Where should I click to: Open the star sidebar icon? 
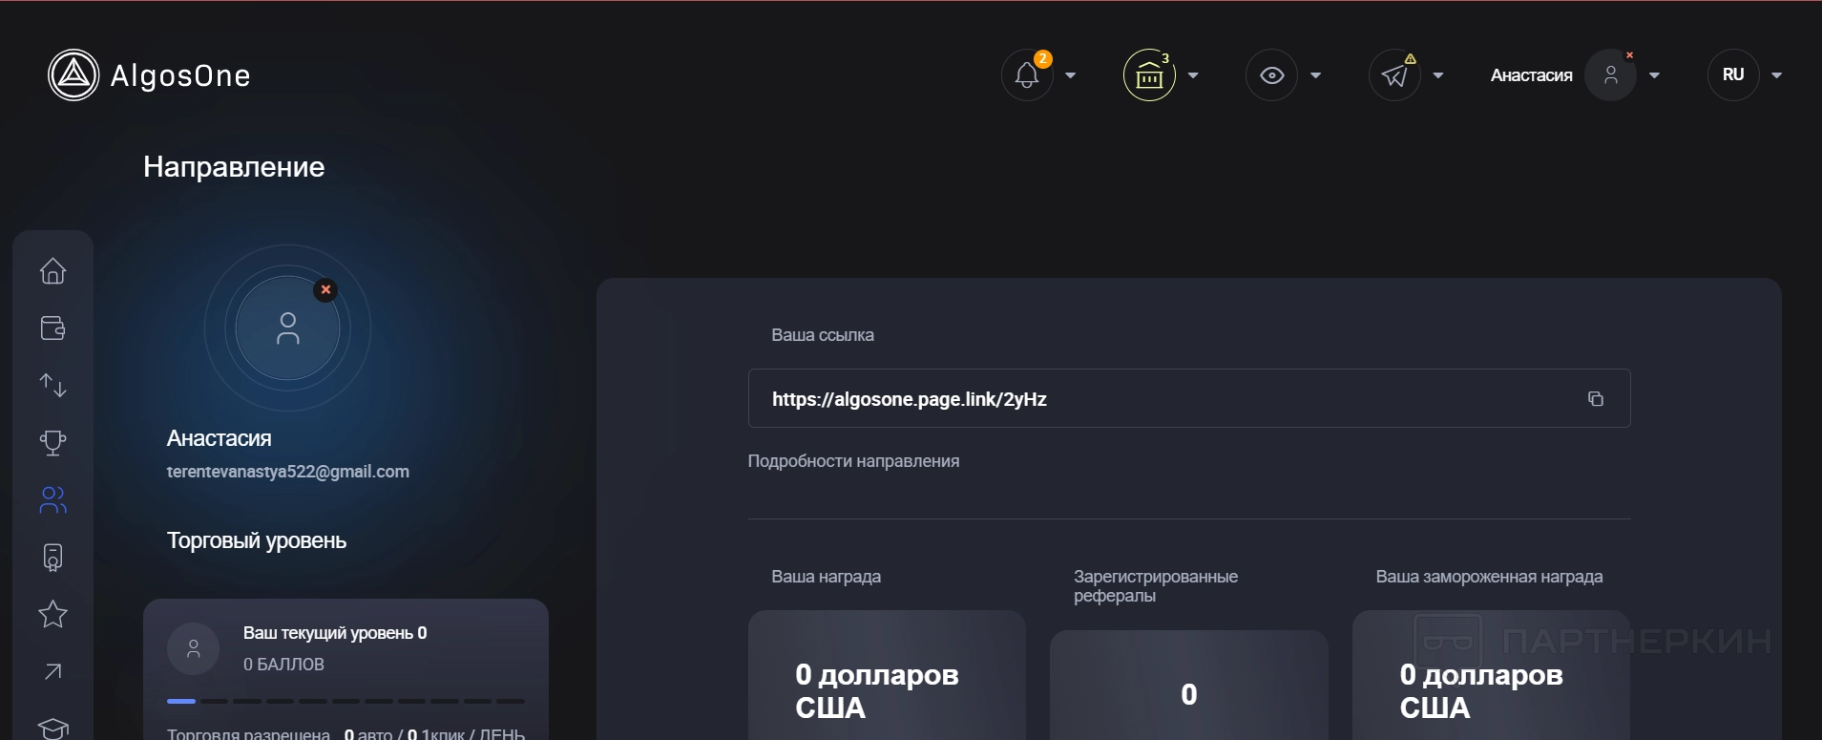pyautogui.click(x=53, y=614)
